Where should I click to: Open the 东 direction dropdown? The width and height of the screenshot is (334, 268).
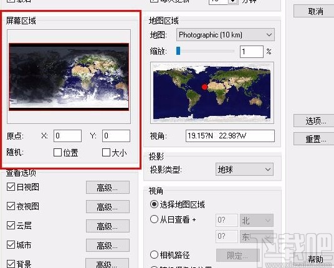pos(257,236)
